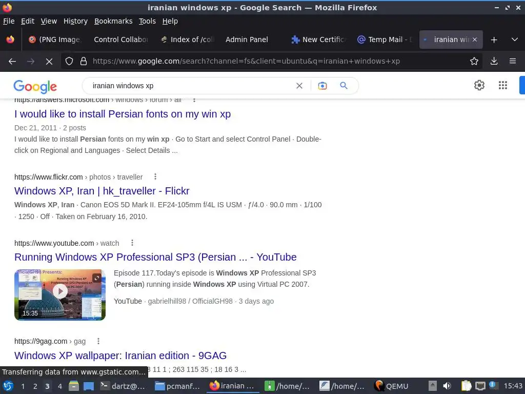Image resolution: width=525 pixels, height=394 pixels.
Task: Open the Tools menu
Action: (147, 21)
